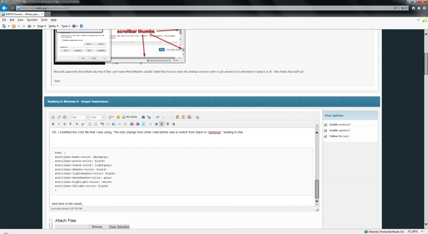Insert a bulleted list in the editor
This screenshot has height=234, width=428.
click(90, 124)
